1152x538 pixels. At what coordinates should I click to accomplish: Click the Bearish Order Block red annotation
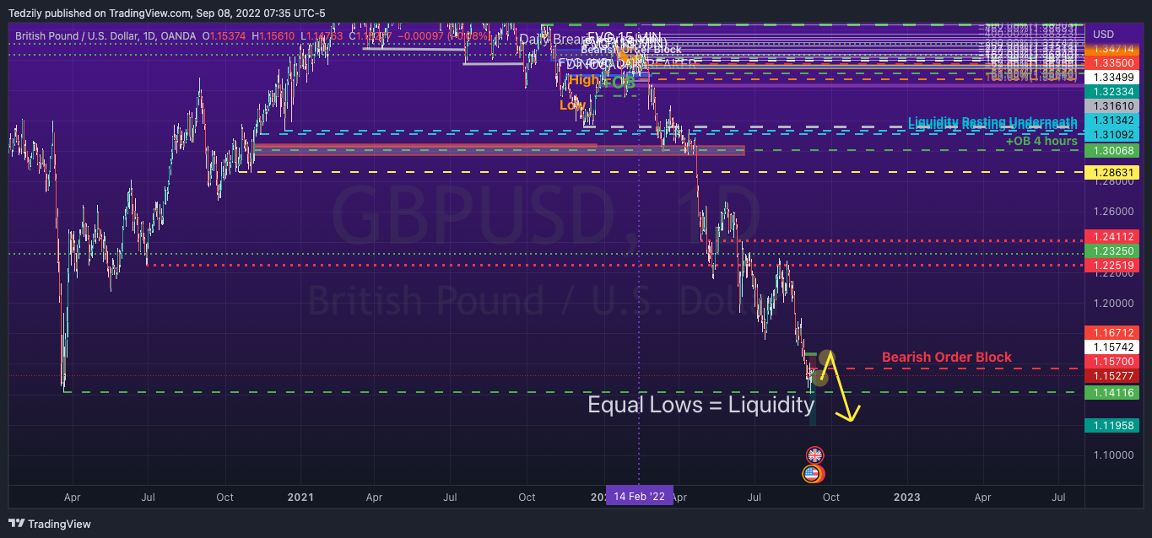pyautogui.click(x=946, y=357)
